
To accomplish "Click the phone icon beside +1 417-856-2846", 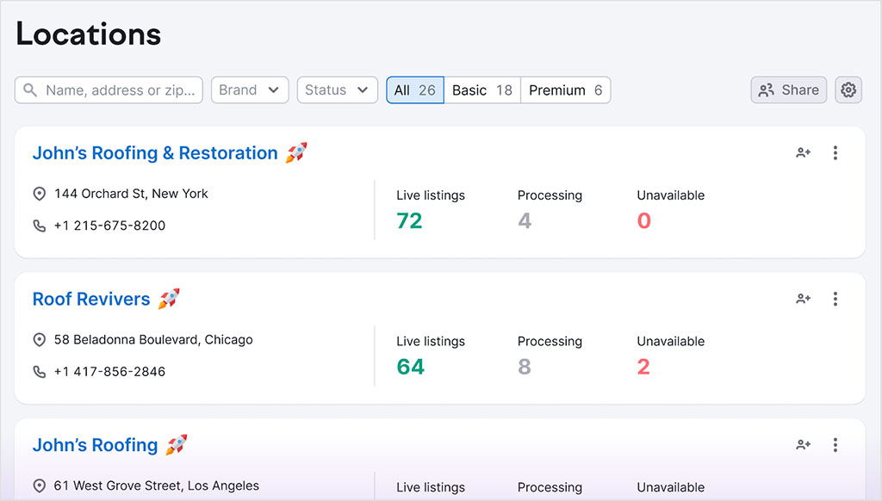I will 39,371.
